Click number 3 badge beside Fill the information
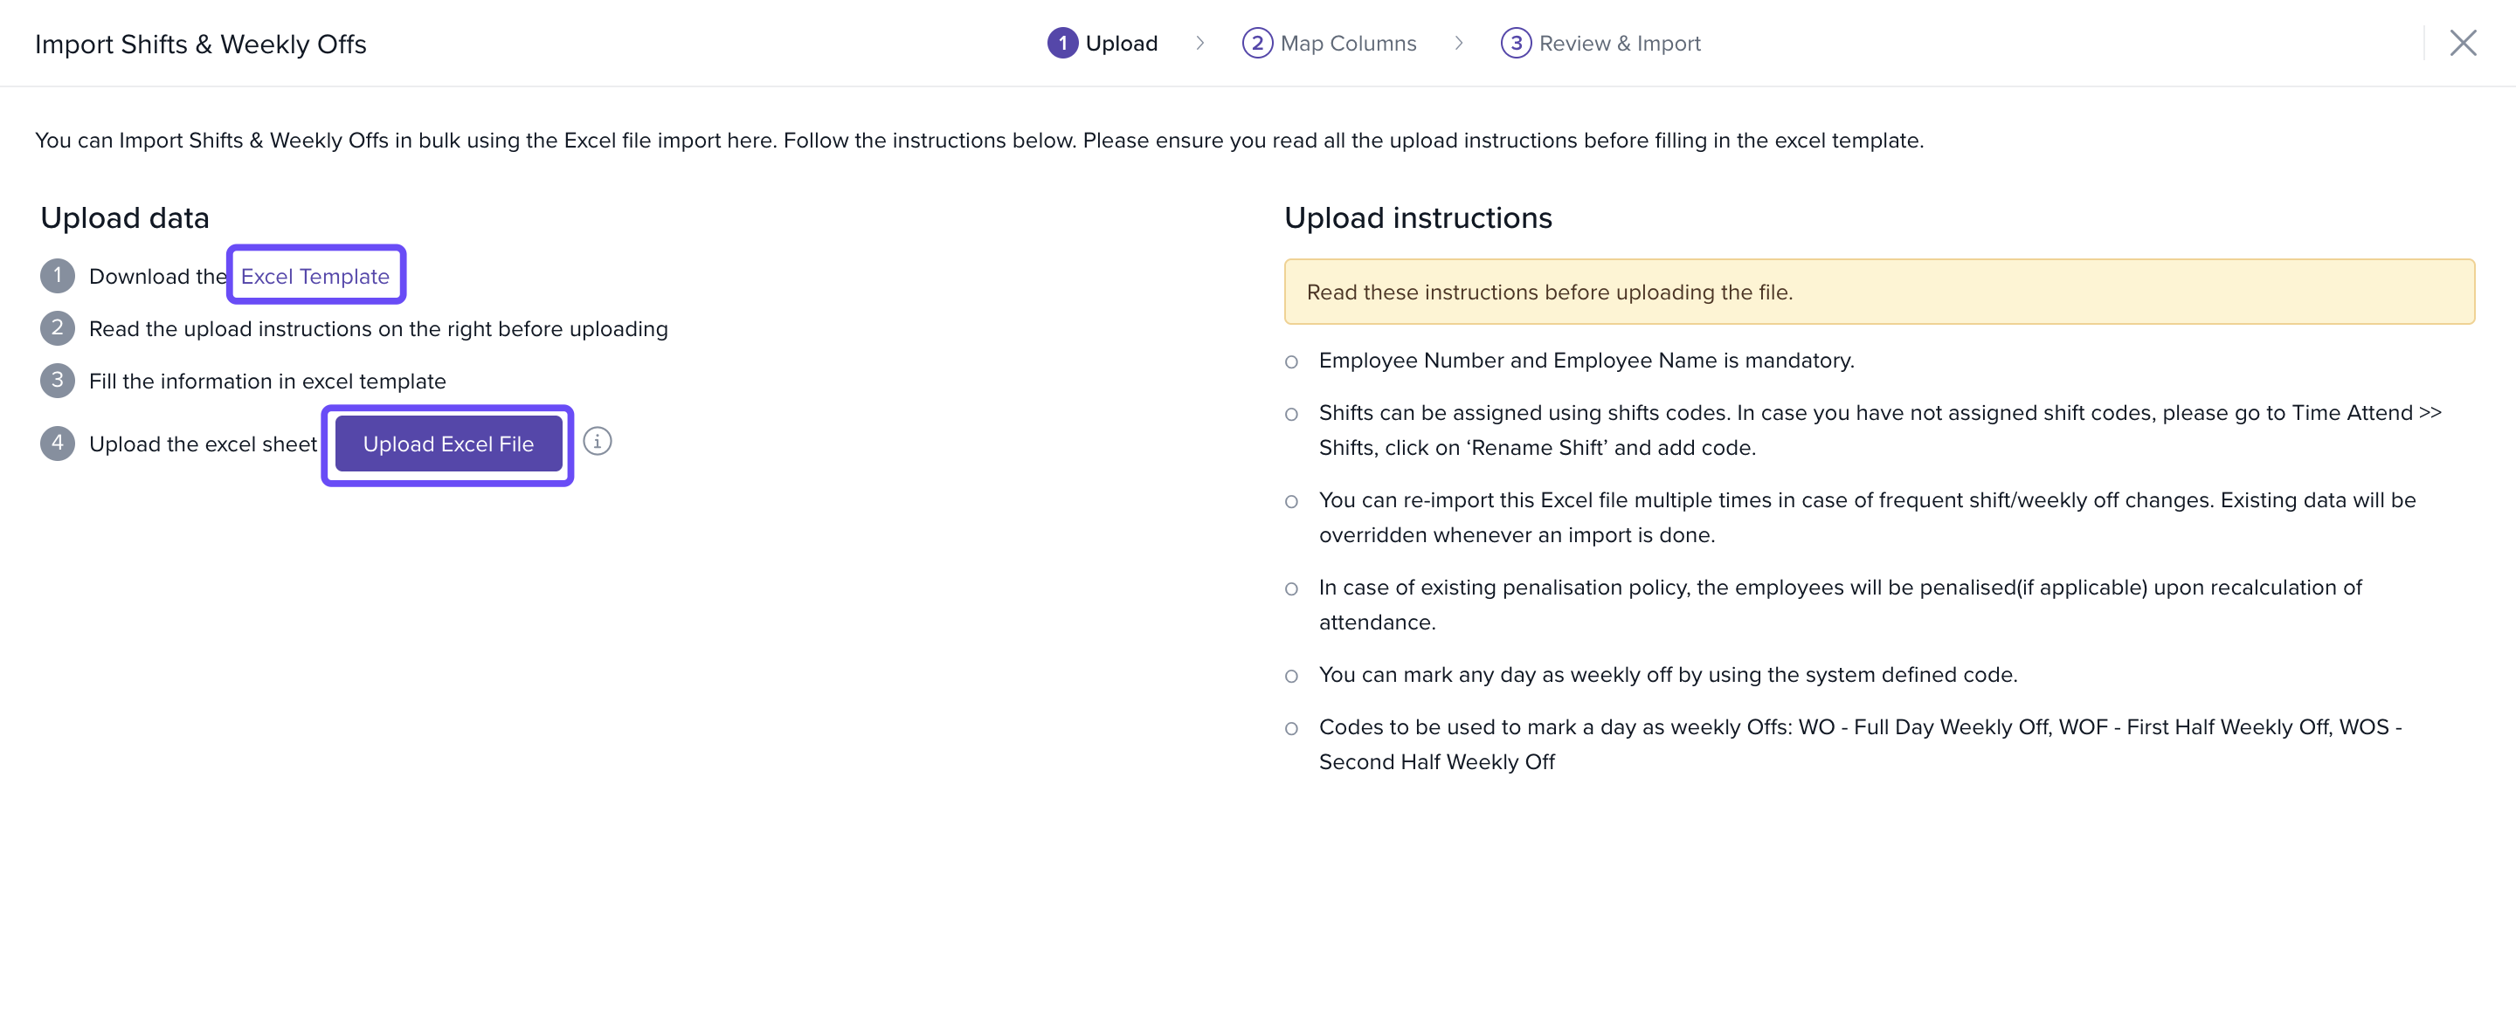 (58, 381)
